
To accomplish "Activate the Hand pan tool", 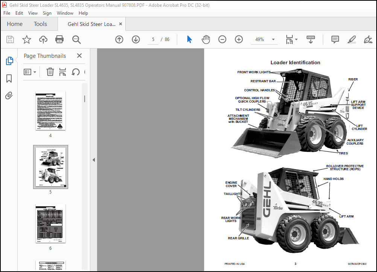I will [206, 39].
